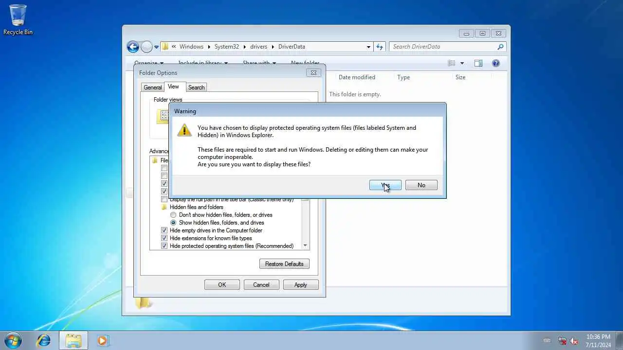Open the Windows Start orb
Viewport: 623px width, 350px height.
[x=13, y=340]
